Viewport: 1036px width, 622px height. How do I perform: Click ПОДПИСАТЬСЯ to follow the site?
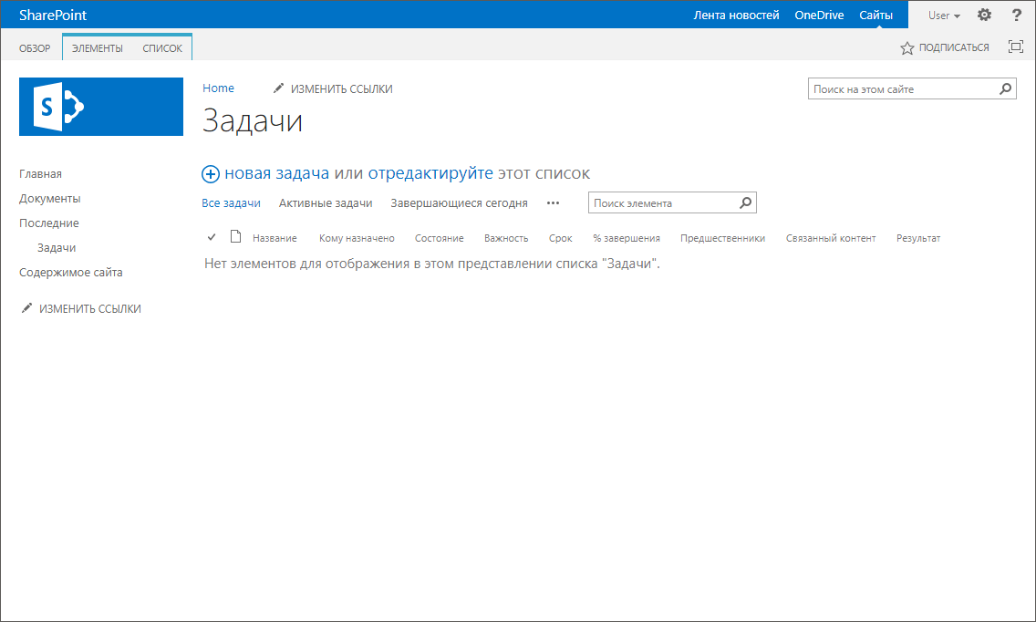pos(953,47)
